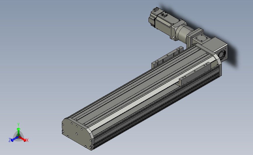253x155 pixels.
Task: Select the dark carriage block on the actuator
Action: [x=195, y=74]
